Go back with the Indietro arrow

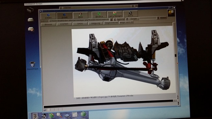48,16
